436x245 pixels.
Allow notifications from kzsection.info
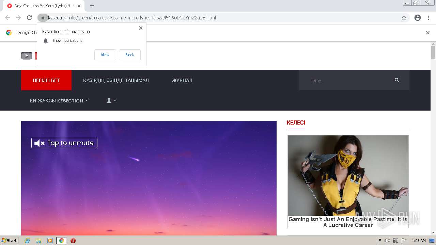105,55
